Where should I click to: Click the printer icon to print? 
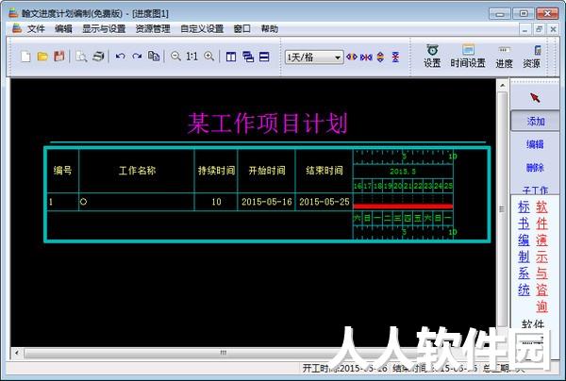click(98, 57)
